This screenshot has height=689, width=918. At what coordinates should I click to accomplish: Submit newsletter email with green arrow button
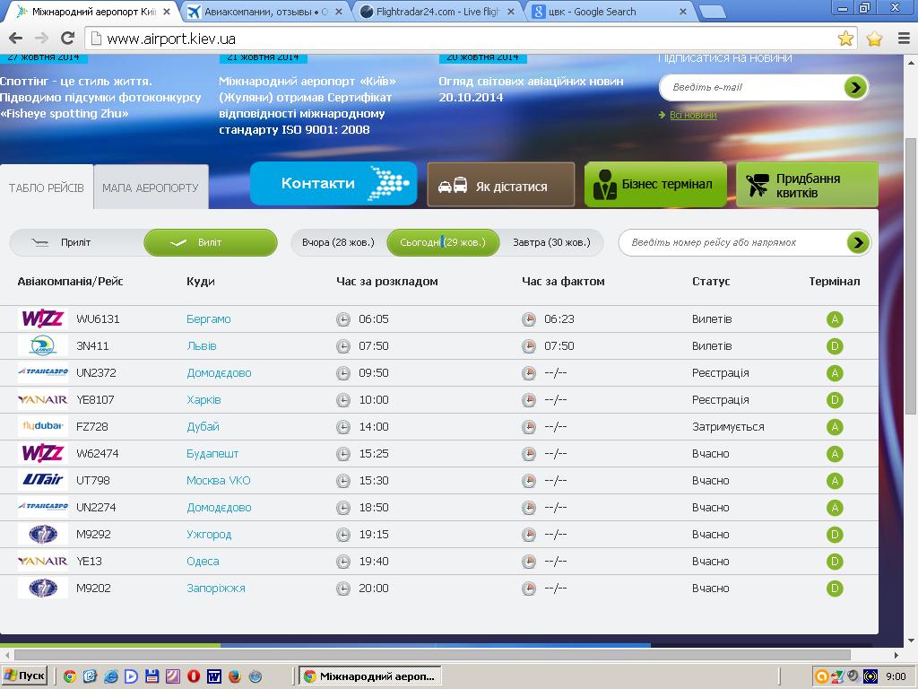[855, 87]
